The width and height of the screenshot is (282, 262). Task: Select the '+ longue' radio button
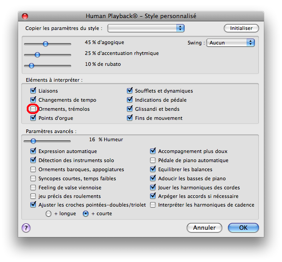(x=49, y=214)
